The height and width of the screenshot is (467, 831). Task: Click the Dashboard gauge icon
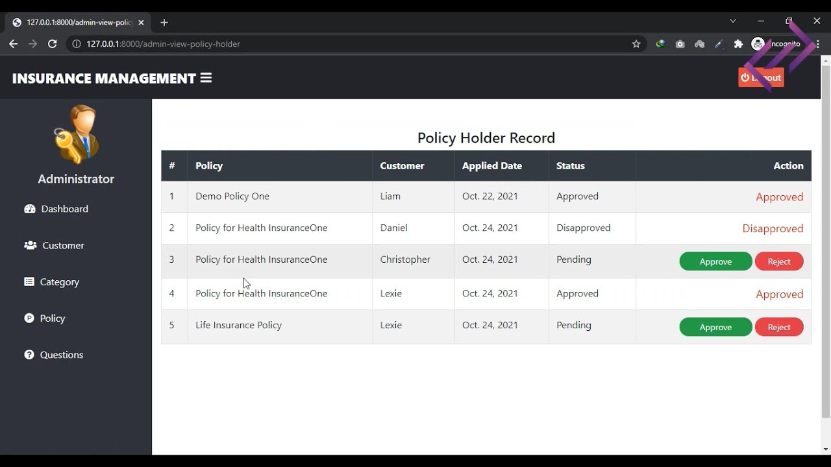[29, 209]
